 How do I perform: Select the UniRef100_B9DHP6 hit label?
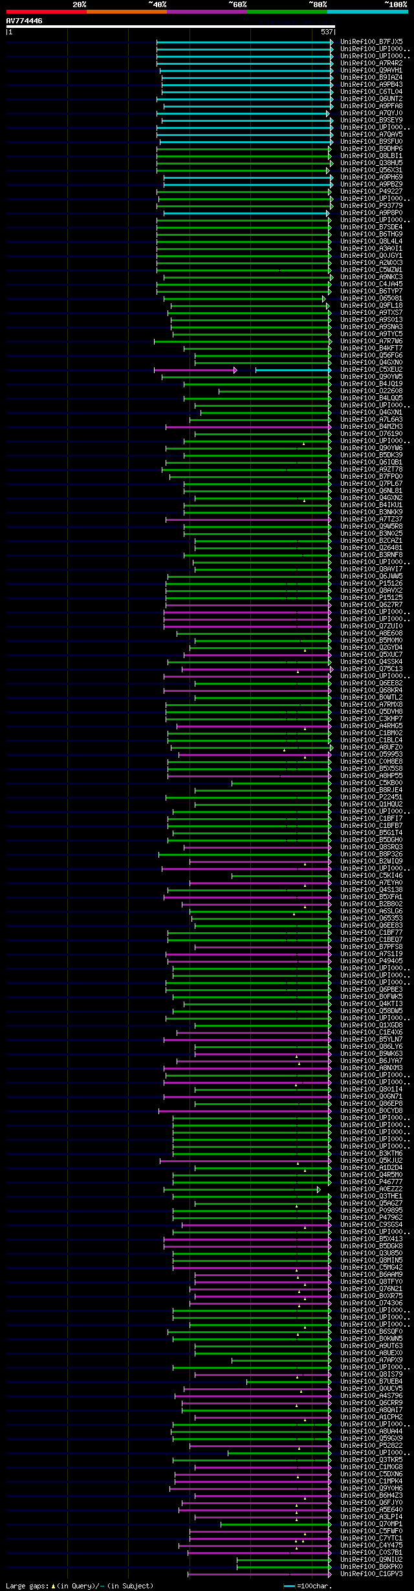coord(371,148)
